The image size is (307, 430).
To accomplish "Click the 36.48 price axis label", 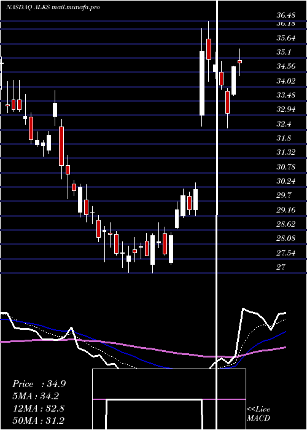I will click(x=286, y=15).
